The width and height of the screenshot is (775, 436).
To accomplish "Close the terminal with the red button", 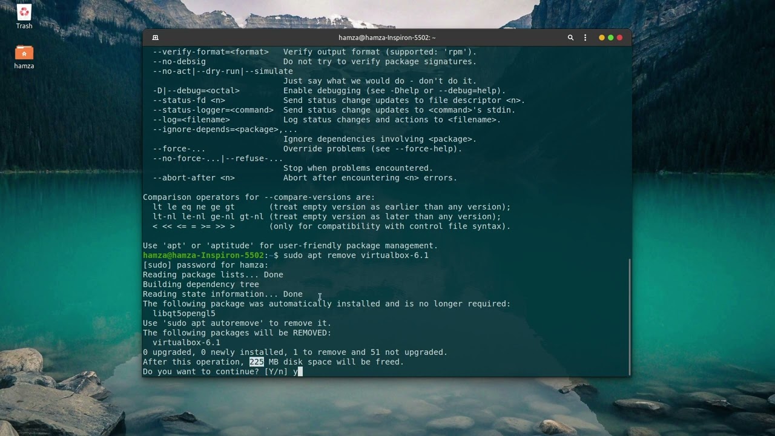I will tap(619, 38).
